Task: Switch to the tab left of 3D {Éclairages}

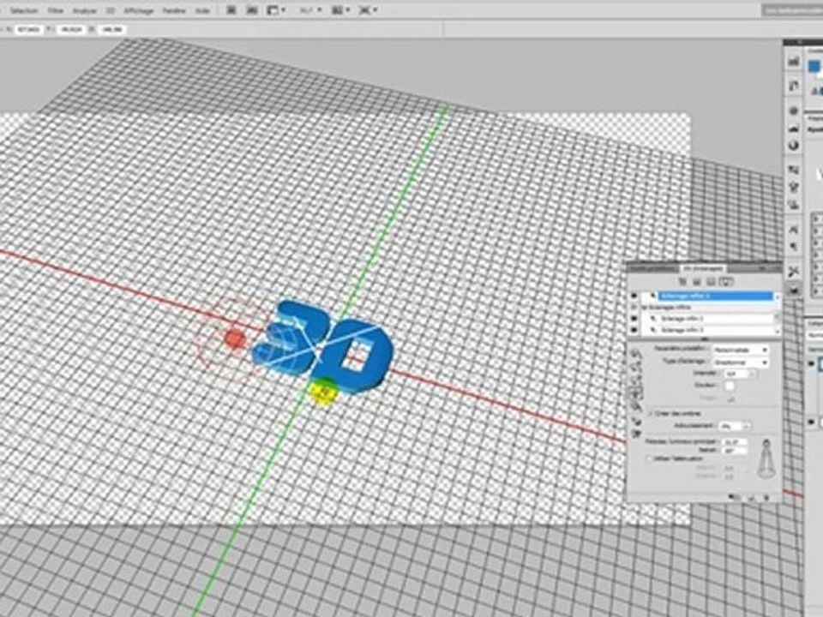Action: tap(653, 268)
